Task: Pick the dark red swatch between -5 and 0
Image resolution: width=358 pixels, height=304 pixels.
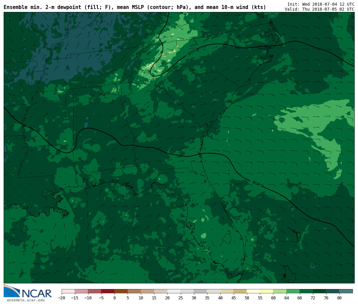Action: (x=108, y=291)
